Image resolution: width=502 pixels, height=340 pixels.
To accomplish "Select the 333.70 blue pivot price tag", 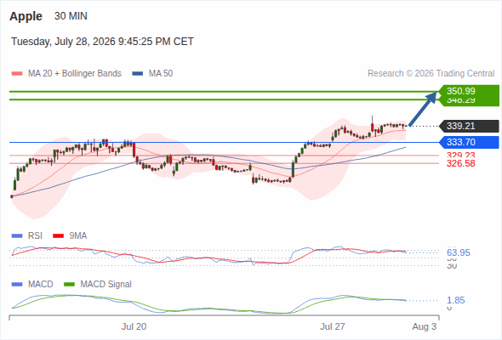I will coord(468,142).
